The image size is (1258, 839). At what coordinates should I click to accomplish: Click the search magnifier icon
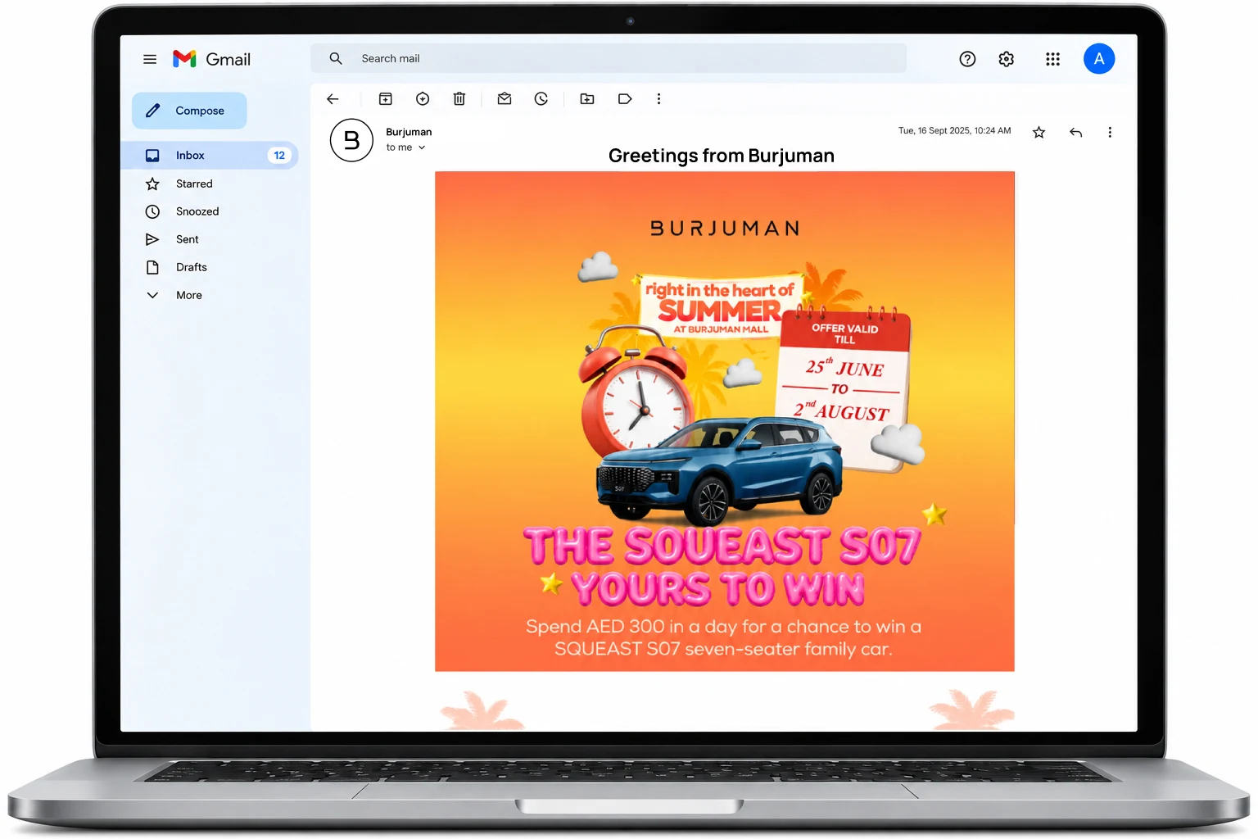(336, 58)
